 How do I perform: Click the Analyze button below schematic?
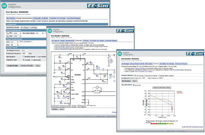(x=55, y=109)
